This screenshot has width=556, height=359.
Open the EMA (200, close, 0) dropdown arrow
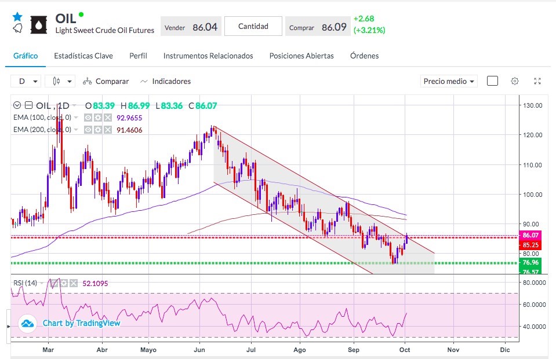(76, 130)
